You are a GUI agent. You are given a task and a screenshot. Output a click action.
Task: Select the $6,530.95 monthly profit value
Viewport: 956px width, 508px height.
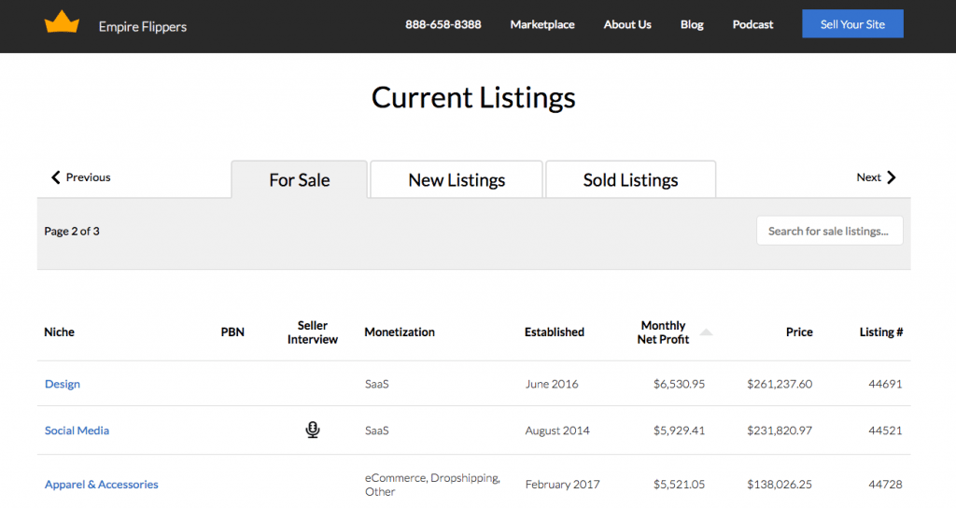click(679, 384)
